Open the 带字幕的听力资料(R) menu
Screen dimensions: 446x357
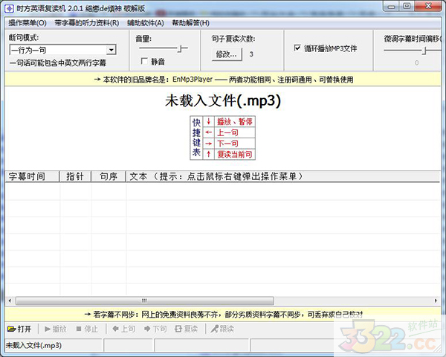click(x=87, y=23)
